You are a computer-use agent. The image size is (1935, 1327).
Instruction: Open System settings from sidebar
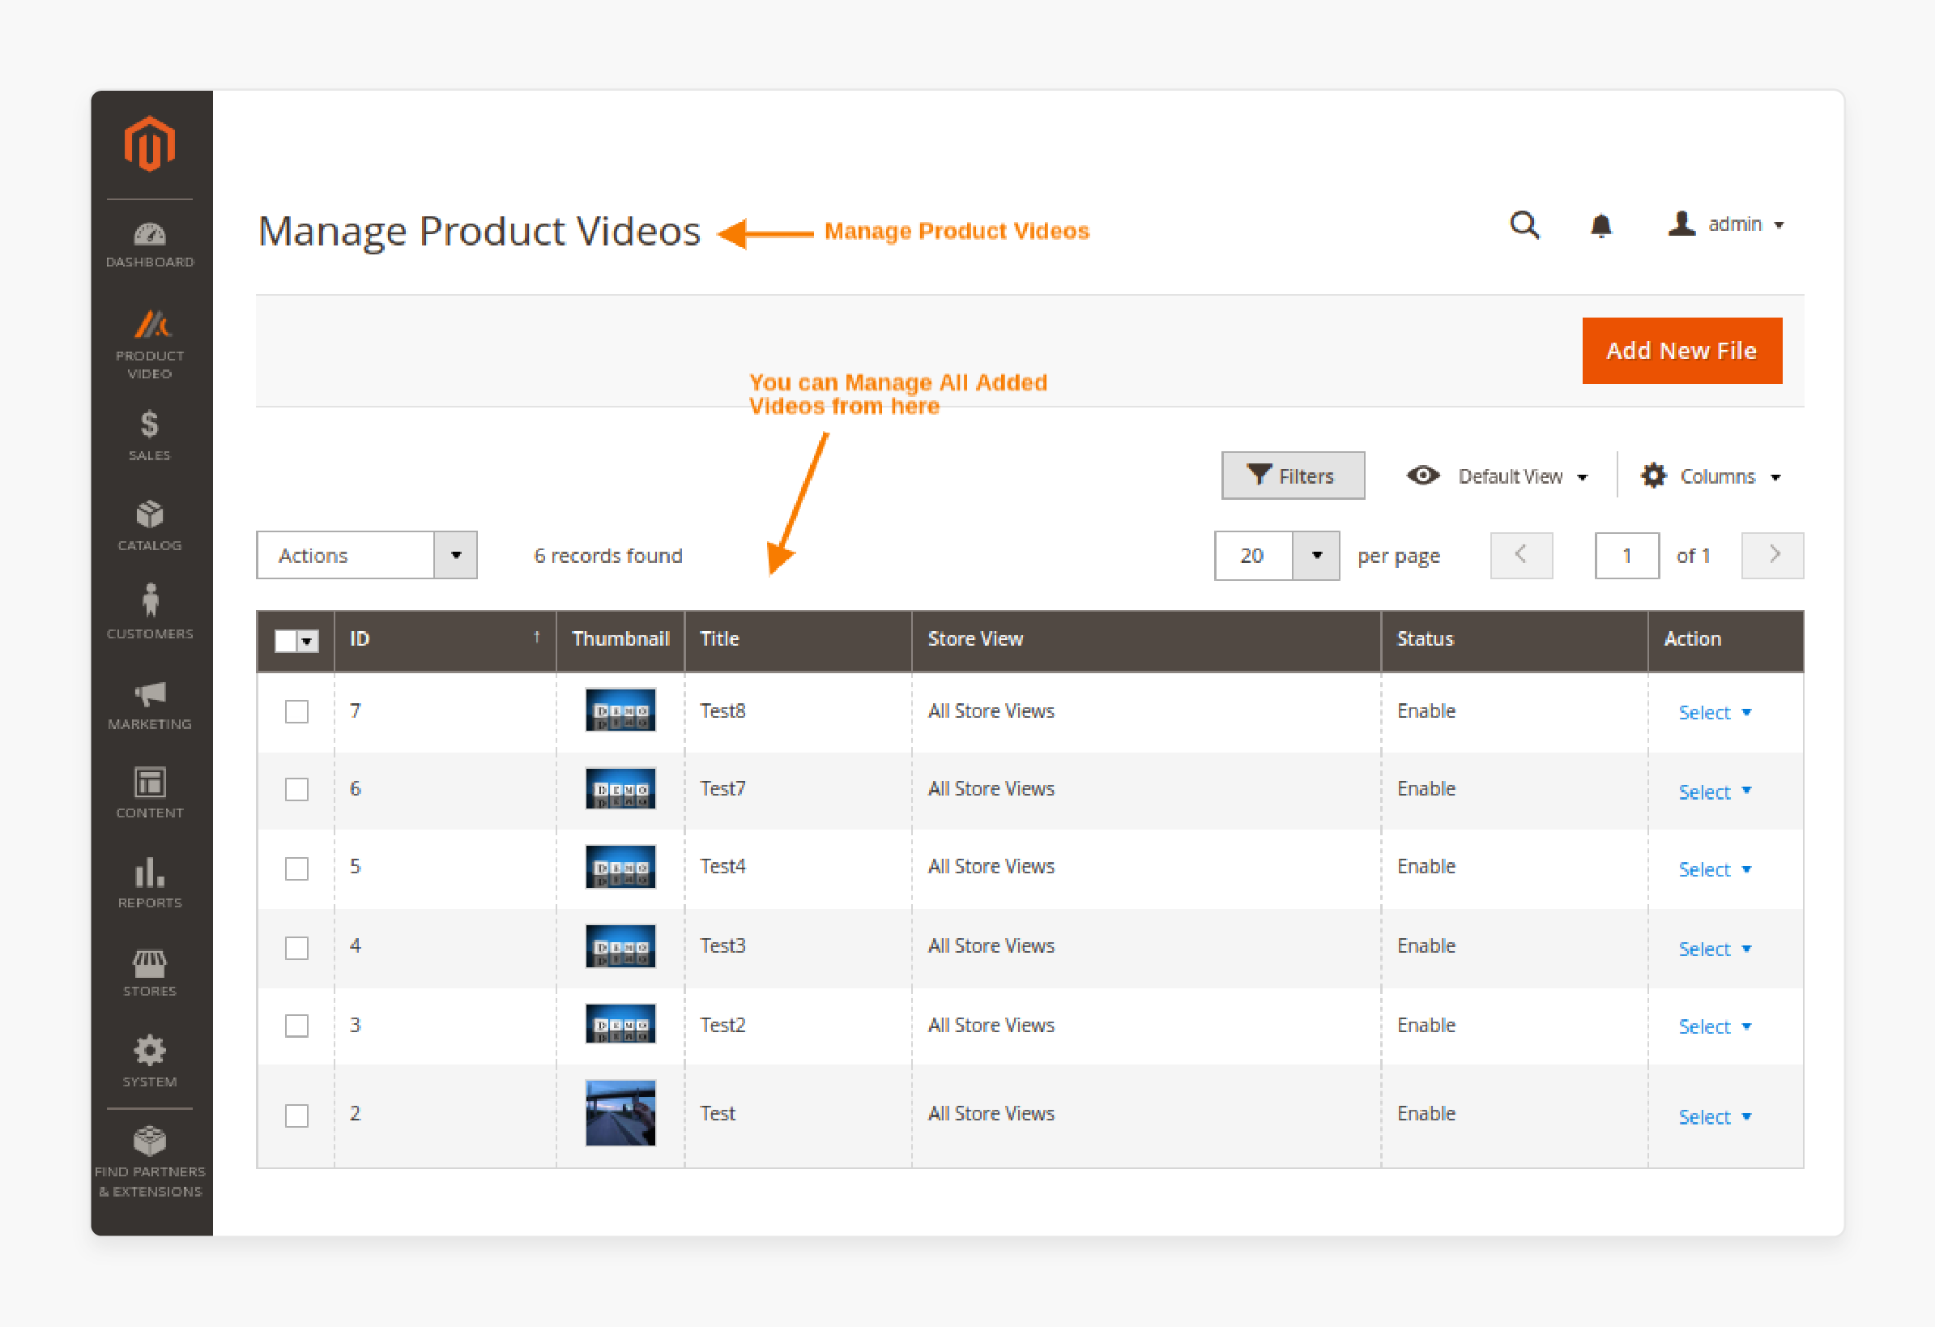click(148, 1055)
